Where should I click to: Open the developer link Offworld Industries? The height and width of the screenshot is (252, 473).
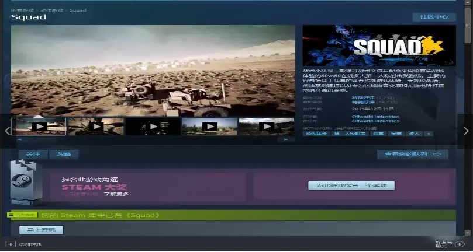375,117
